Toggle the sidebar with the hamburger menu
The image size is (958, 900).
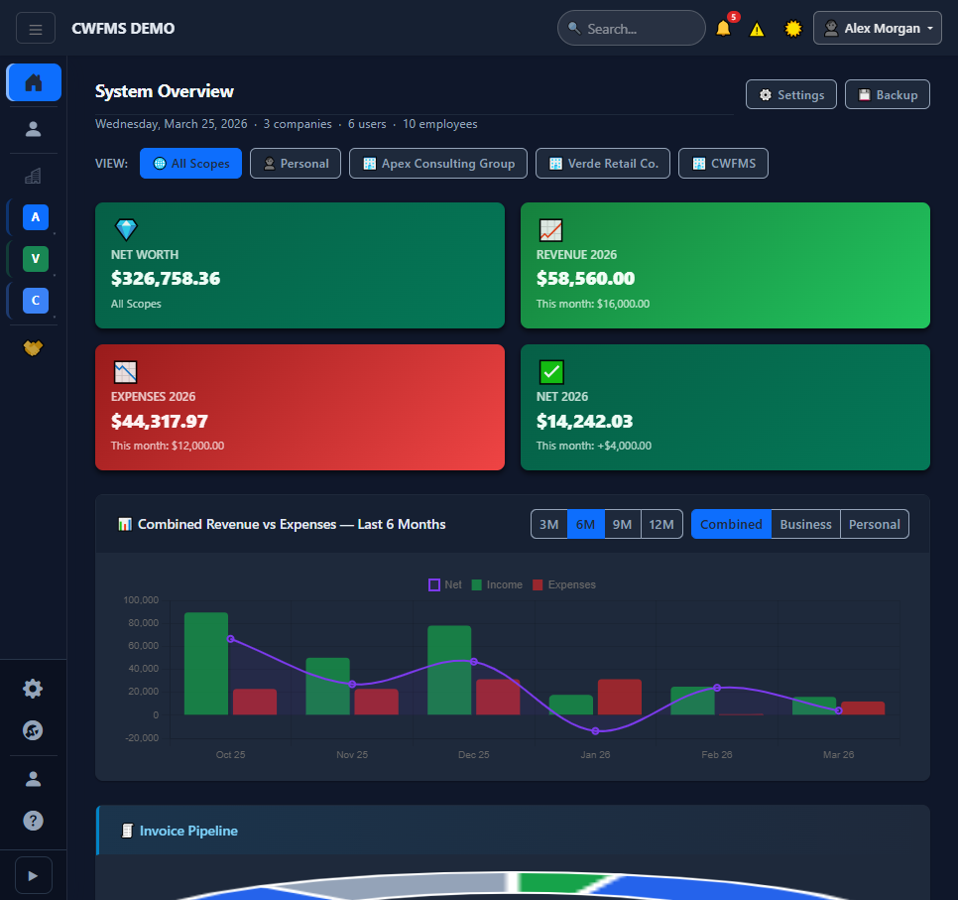coord(36,28)
